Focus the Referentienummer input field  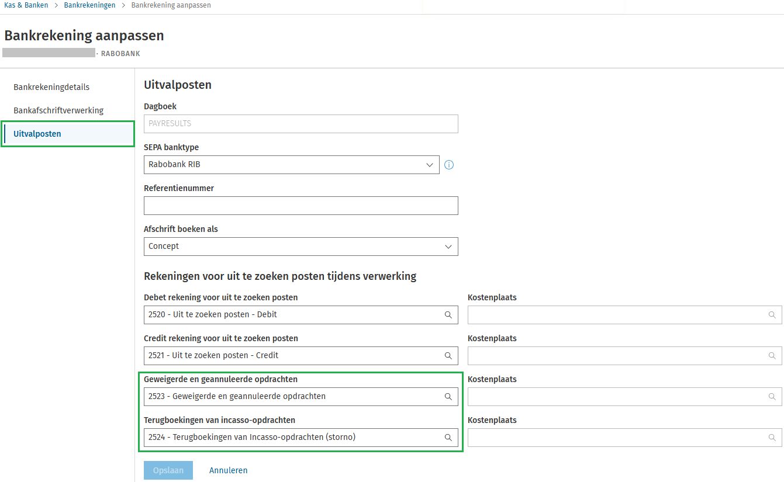click(301, 206)
